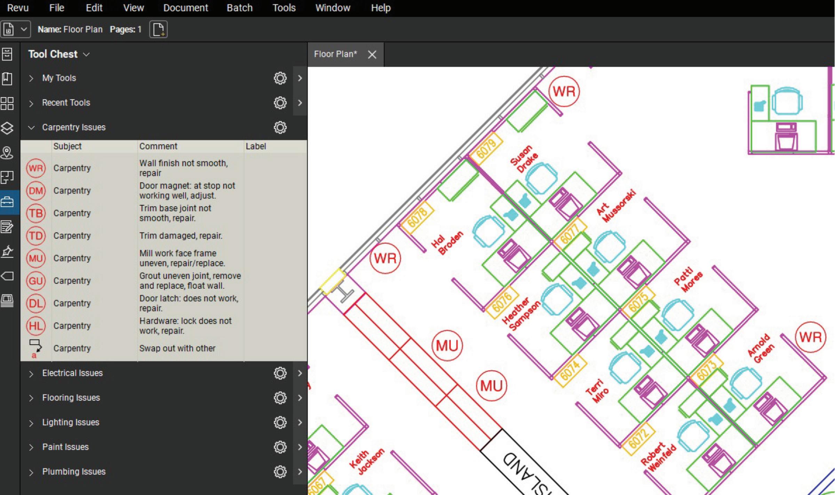Open the Document menu

[x=185, y=8]
